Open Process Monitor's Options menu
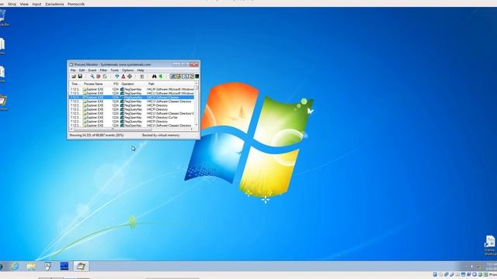 tap(127, 71)
